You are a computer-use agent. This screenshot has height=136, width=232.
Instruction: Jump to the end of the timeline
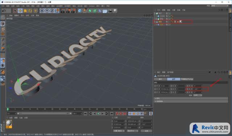112,114
